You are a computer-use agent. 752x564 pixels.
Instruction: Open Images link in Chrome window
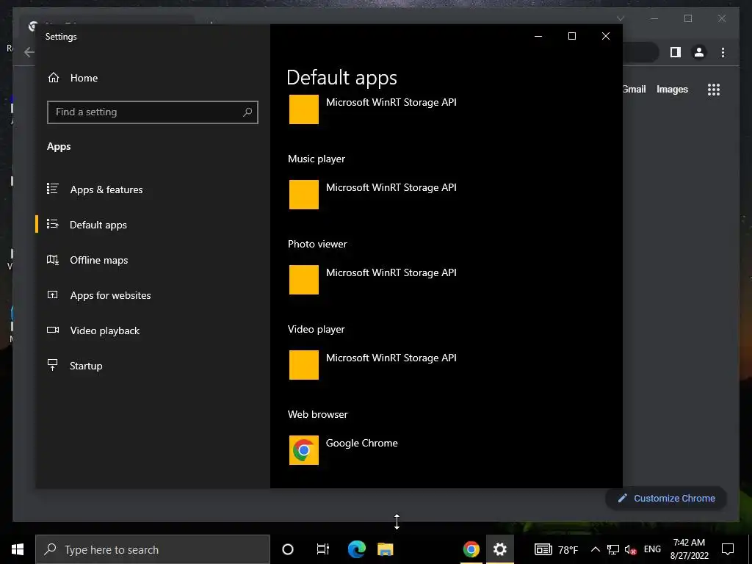click(672, 89)
